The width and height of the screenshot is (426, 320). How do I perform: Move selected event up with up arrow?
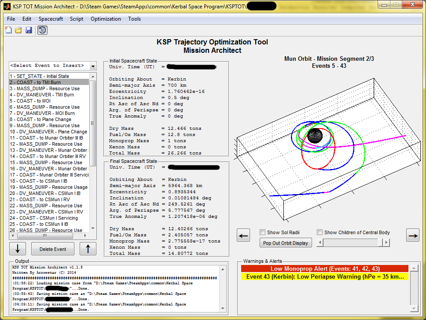88,249
